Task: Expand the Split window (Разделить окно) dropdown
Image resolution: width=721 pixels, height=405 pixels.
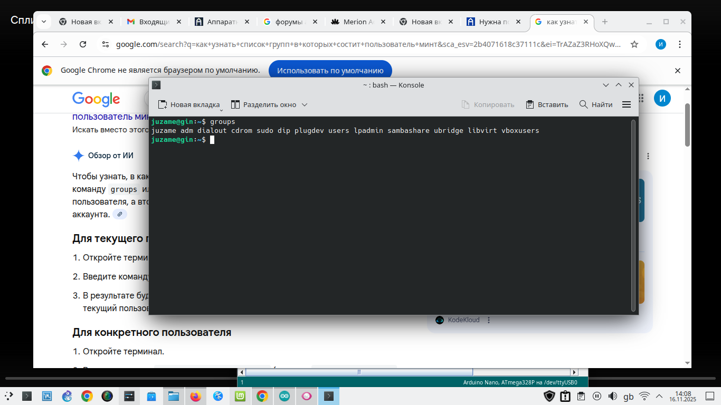Action: (305, 105)
